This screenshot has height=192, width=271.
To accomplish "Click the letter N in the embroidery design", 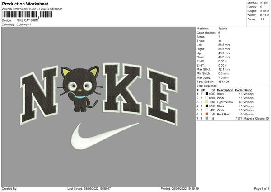I will (39, 95).
